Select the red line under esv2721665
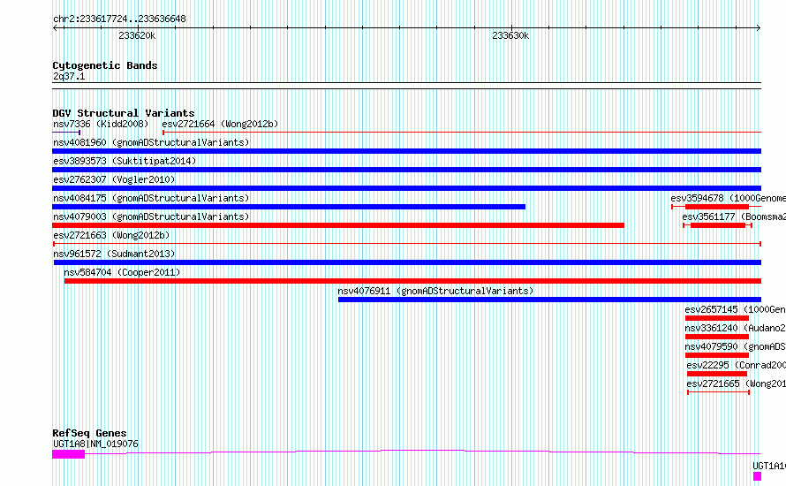 718,392
